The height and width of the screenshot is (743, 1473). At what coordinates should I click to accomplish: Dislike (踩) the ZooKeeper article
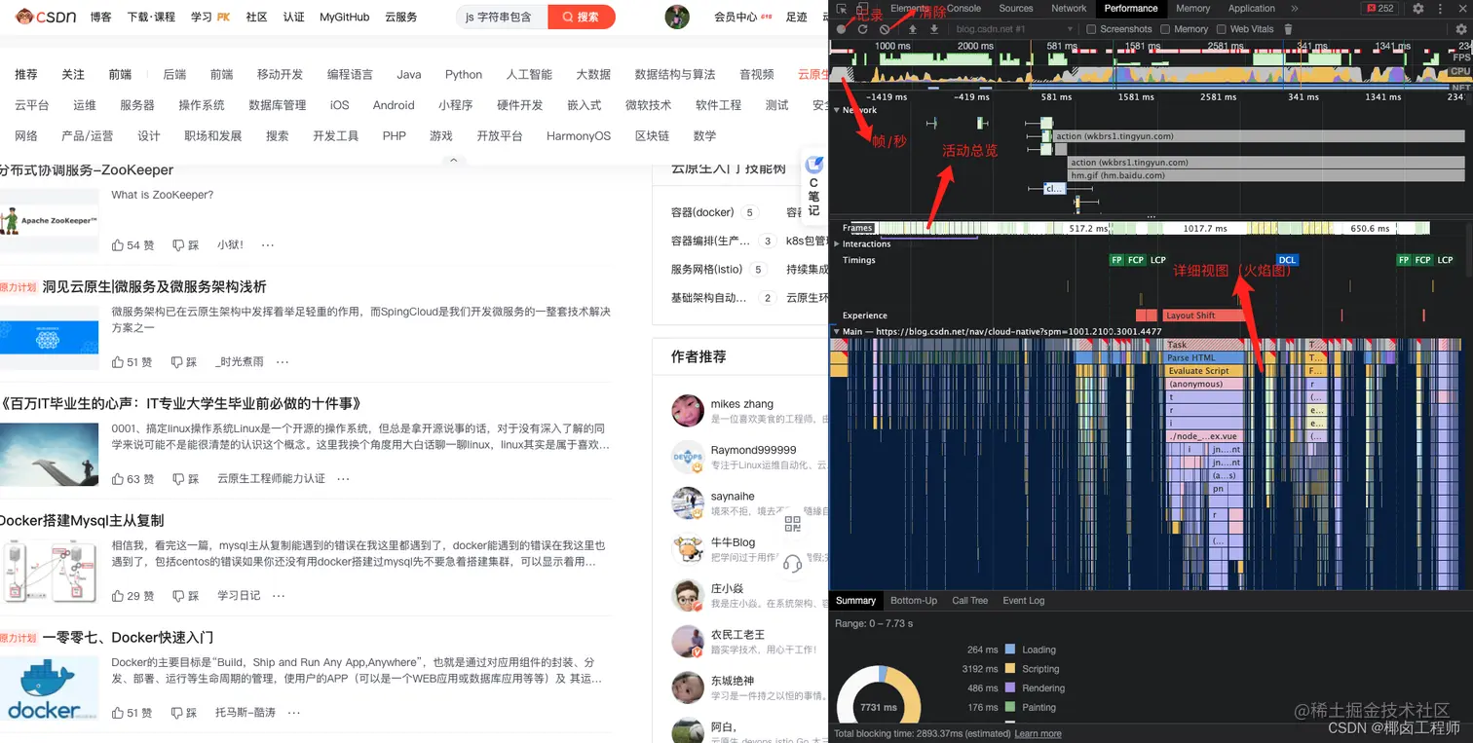pos(185,245)
